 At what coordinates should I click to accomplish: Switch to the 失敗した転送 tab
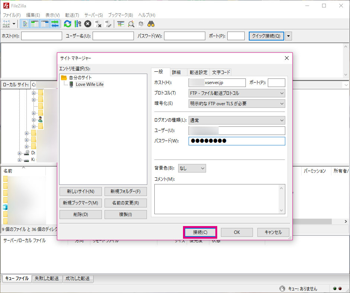tap(47, 278)
